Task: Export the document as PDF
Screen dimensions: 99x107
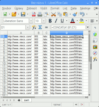Action: coord(34,14)
